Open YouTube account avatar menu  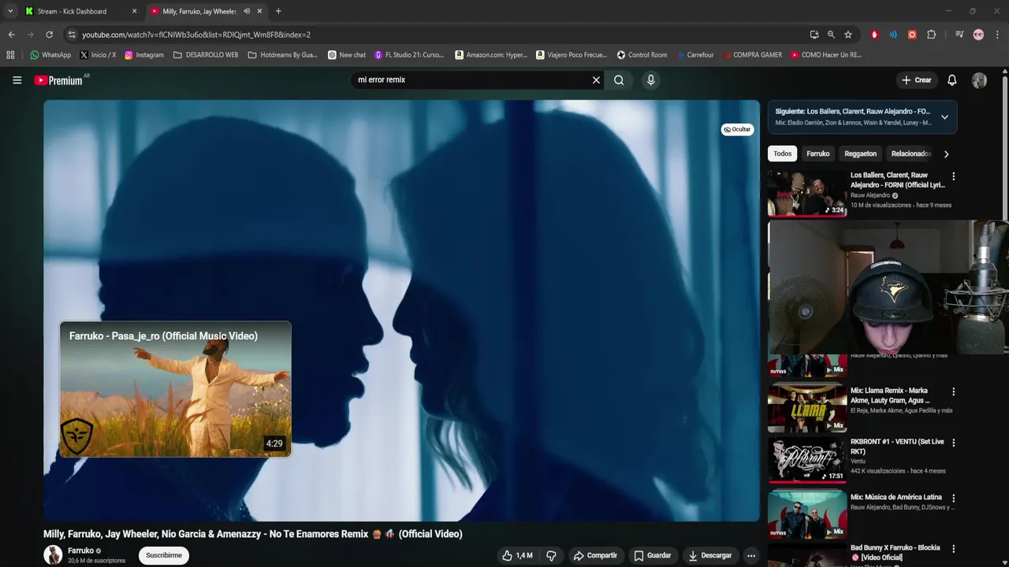(x=979, y=80)
